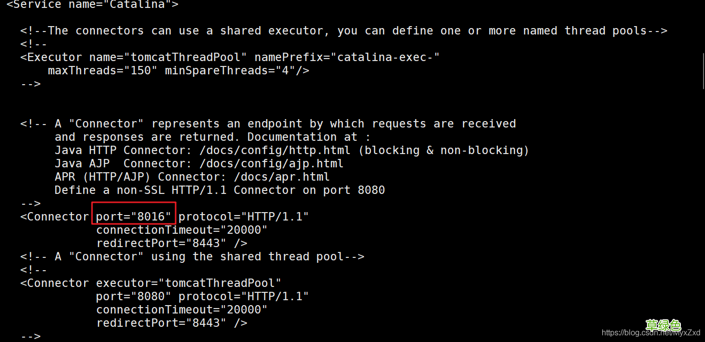Click the terminal vertical scrollbar thumb
This screenshot has height=342, width=705.
[703, 70]
